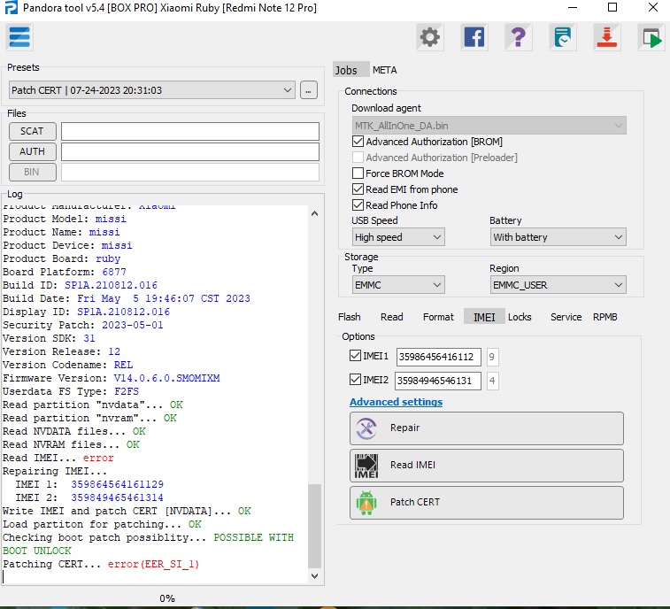Viewport: 670px width, 609px height.
Task: Open the Advanced settings link
Action: point(396,402)
